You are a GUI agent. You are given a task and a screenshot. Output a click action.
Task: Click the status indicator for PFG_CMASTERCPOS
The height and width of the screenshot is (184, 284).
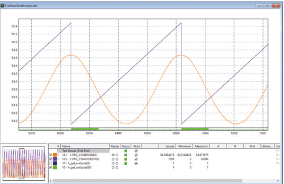click(x=126, y=159)
